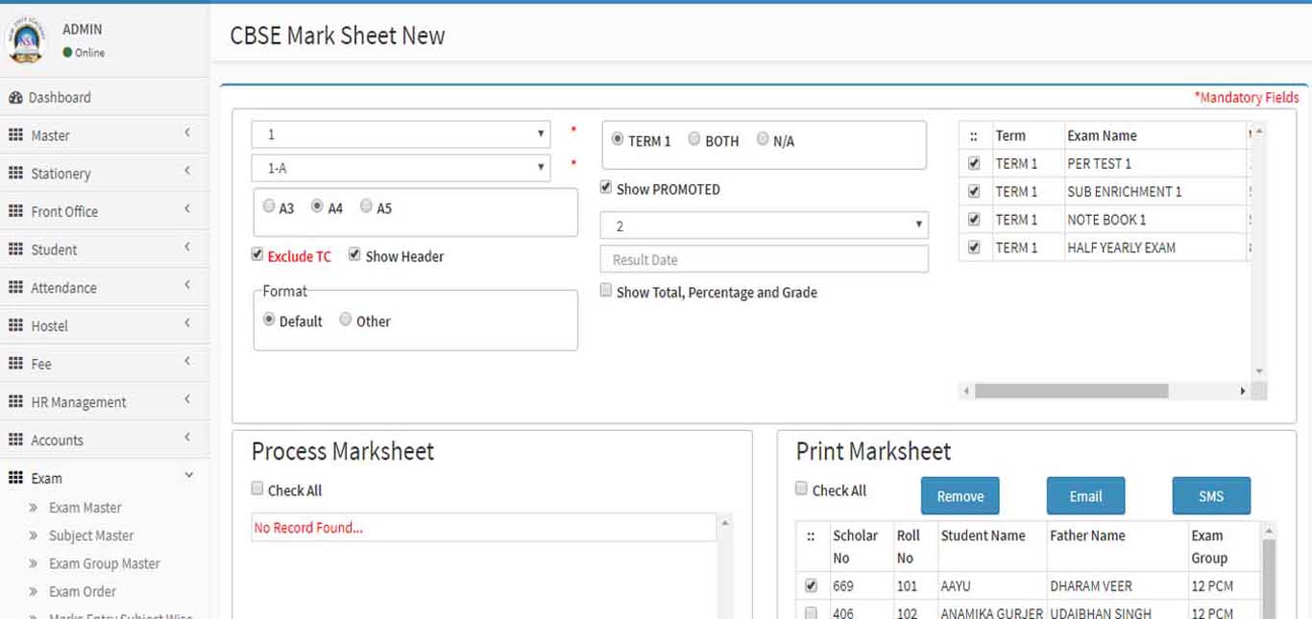Click the grid icon beside HR Management
This screenshot has width=1312, height=619.
[x=15, y=401]
